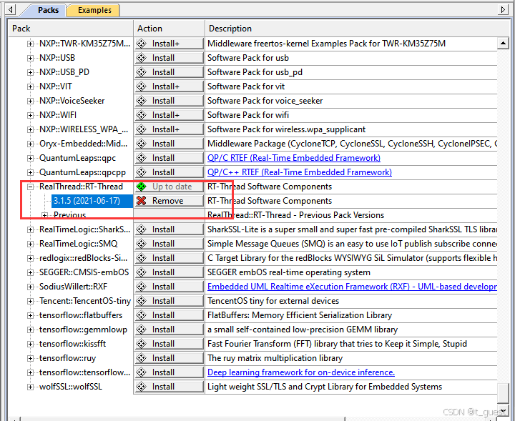Click diamond icon on SEGGER::CMSIS-embOS Install button
Viewport: 515px width, 421px height.
coord(141,272)
